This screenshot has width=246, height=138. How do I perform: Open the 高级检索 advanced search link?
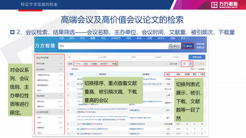200,44
